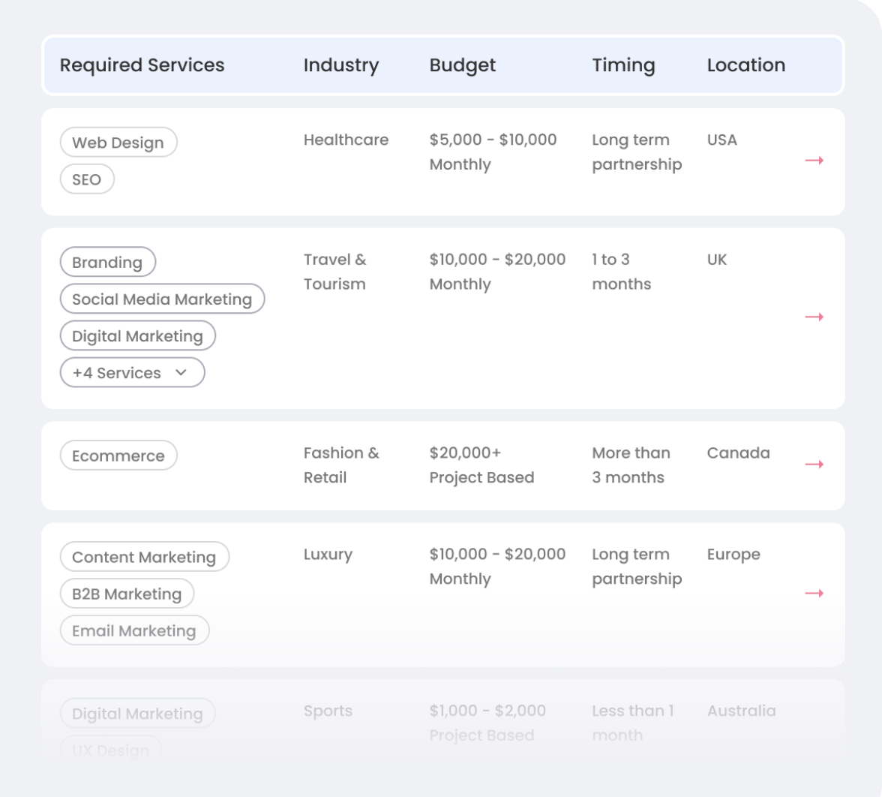882x797 pixels.
Task: Click the Timing column header
Action: pos(622,65)
